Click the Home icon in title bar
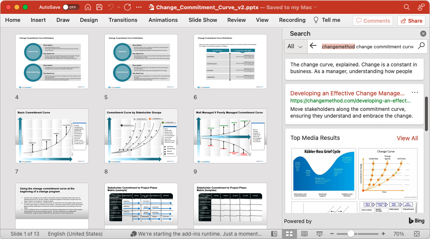The image size is (430, 239). [88, 7]
